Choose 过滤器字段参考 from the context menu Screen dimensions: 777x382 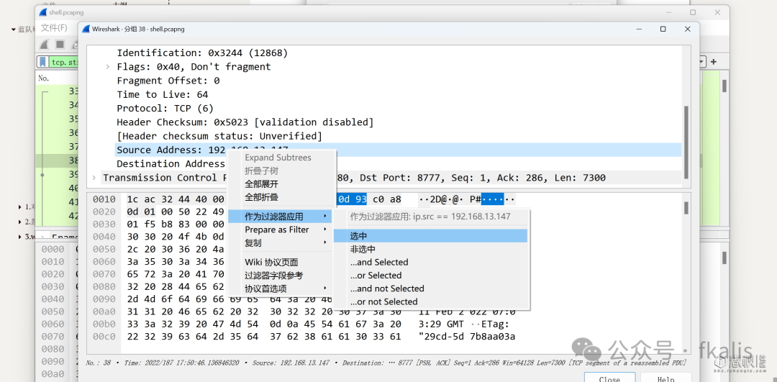tap(273, 276)
